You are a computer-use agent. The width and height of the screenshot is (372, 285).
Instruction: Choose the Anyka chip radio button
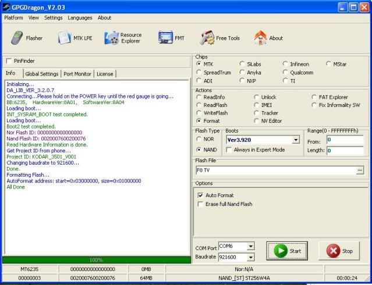(242, 72)
